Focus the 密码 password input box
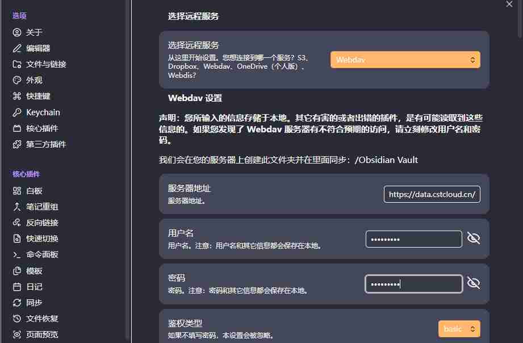This screenshot has width=523, height=343. (413, 284)
